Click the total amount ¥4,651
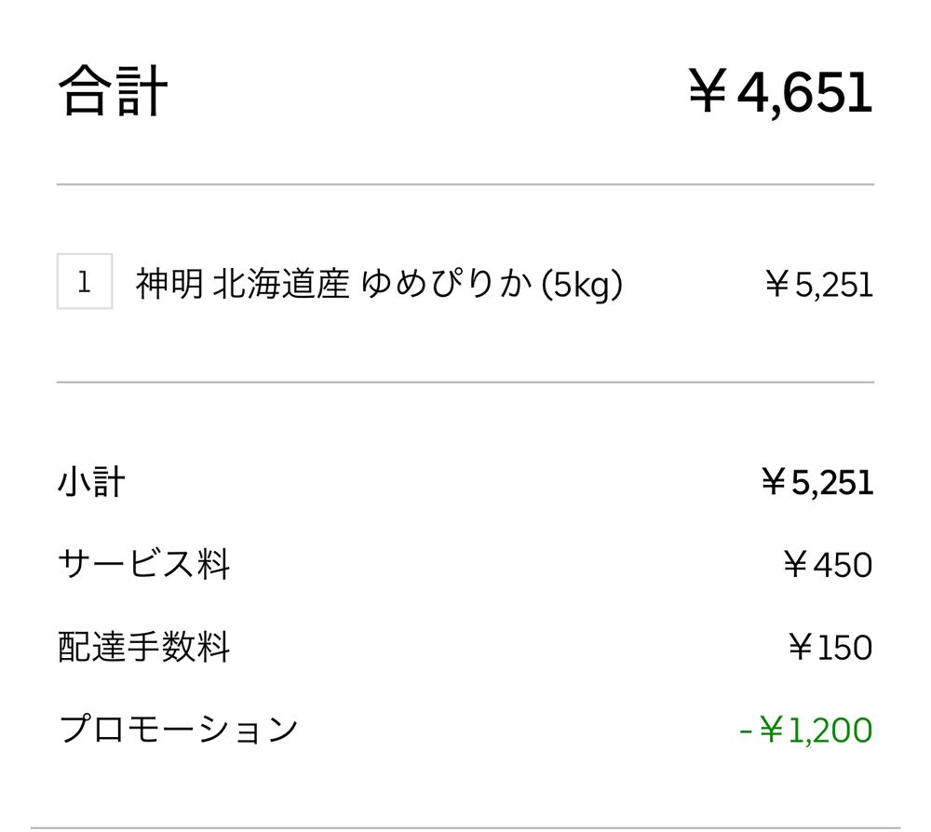The height and width of the screenshot is (832, 931). click(x=780, y=92)
